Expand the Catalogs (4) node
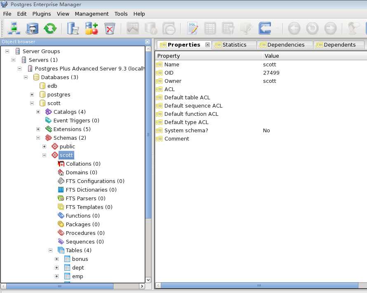 click(38, 112)
